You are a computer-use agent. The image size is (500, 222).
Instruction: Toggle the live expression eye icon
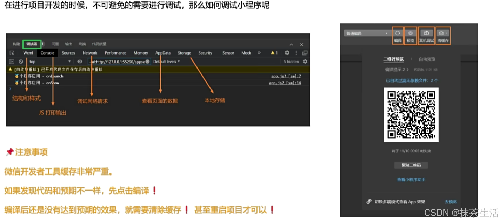80,62
